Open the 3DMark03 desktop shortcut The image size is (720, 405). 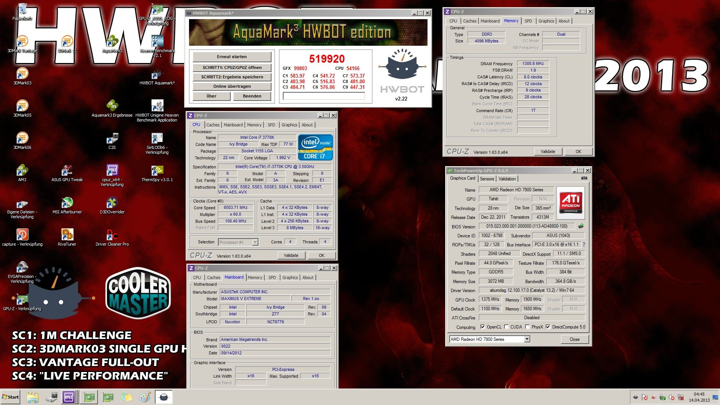pyautogui.click(x=22, y=76)
